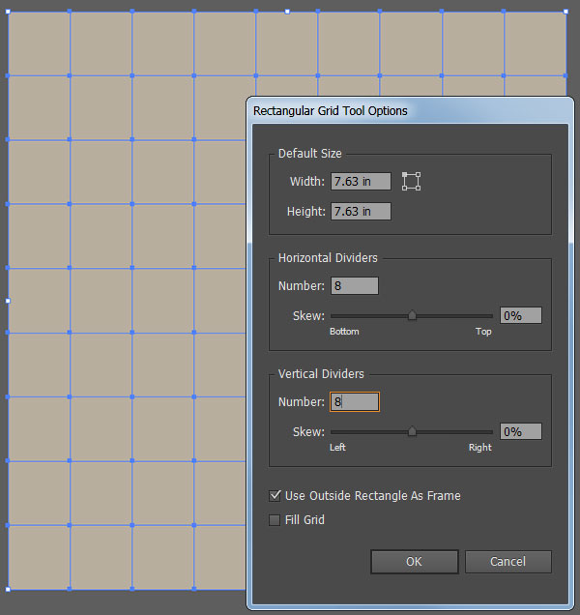580x615 pixels.
Task: Cancel the Rectangular Grid Tool Options dialog
Action: pos(508,562)
